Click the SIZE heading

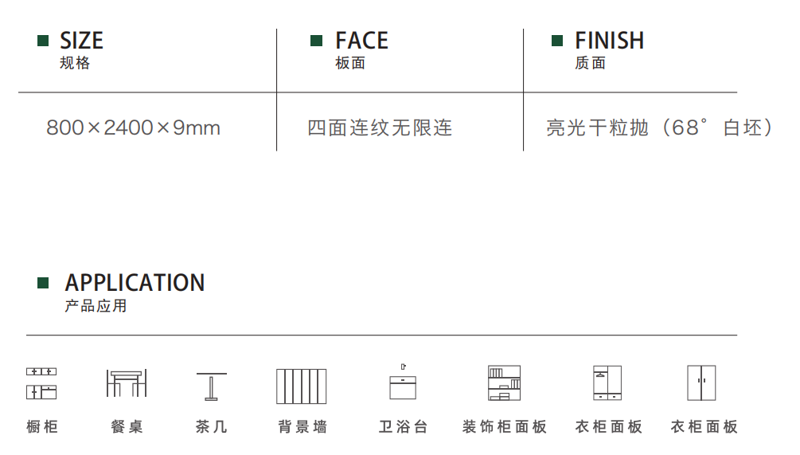coord(82,41)
